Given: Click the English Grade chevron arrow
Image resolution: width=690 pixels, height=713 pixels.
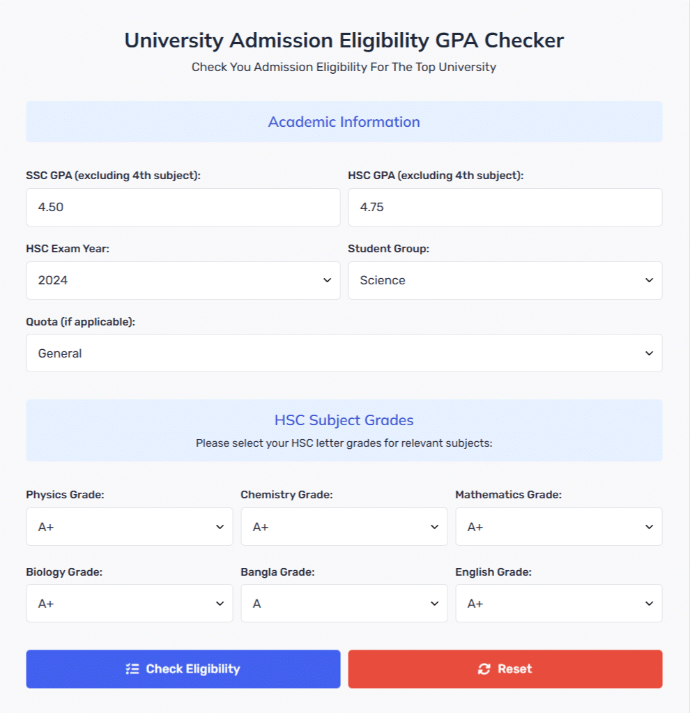Looking at the screenshot, I should pos(649,604).
